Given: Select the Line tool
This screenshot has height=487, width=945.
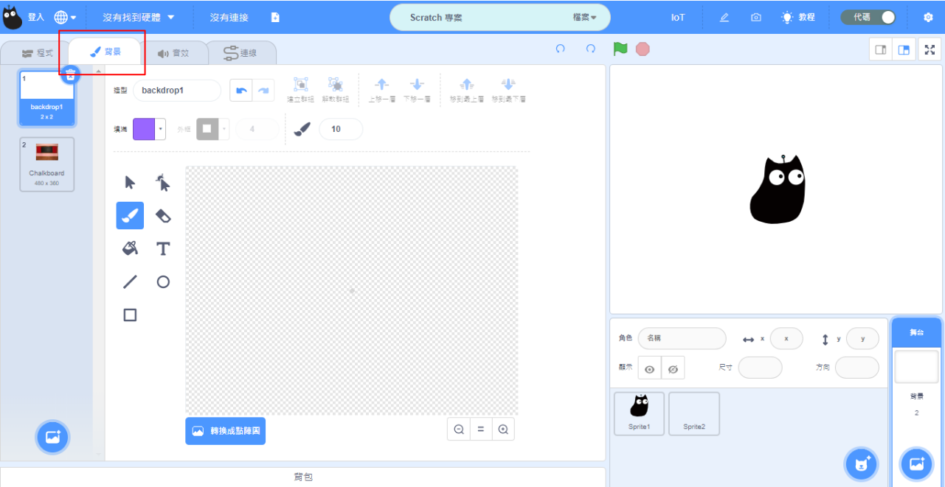Looking at the screenshot, I should 130,281.
